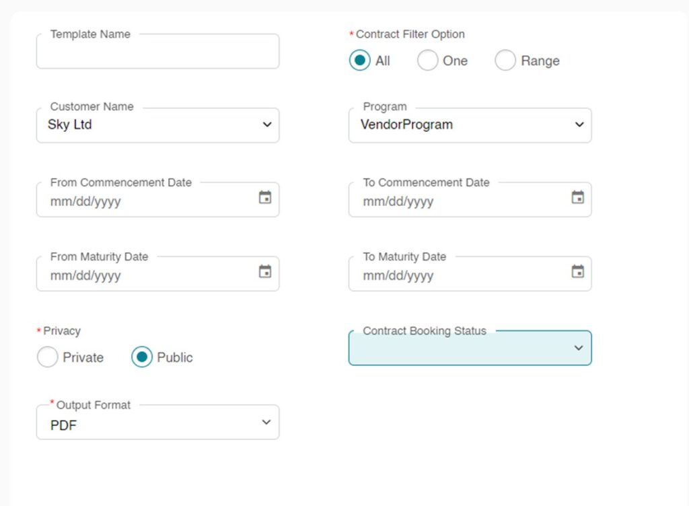Click the To Maturity Date mm/dd/yyyy placeholder
This screenshot has height=506, width=689.
pos(398,275)
